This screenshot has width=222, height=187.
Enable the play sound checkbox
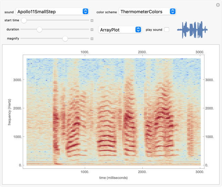[167, 30]
